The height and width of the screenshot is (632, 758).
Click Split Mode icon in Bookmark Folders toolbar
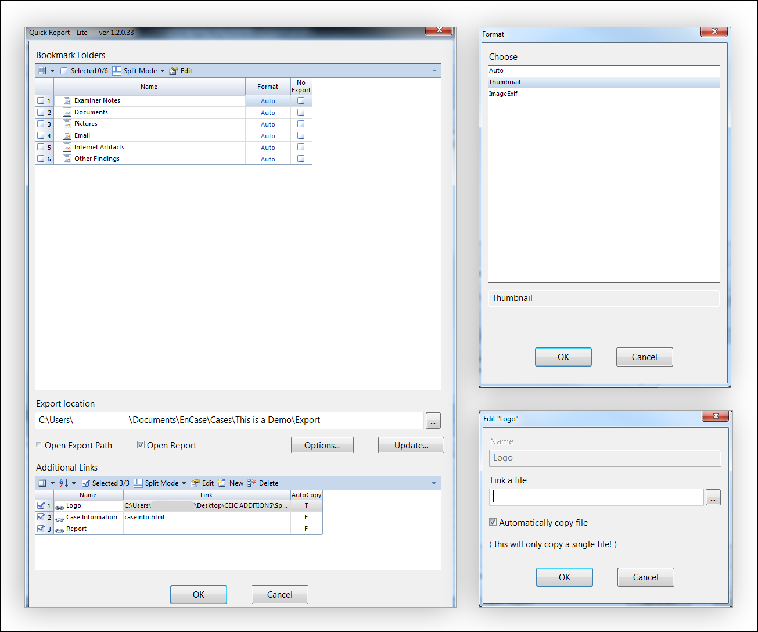coord(117,71)
